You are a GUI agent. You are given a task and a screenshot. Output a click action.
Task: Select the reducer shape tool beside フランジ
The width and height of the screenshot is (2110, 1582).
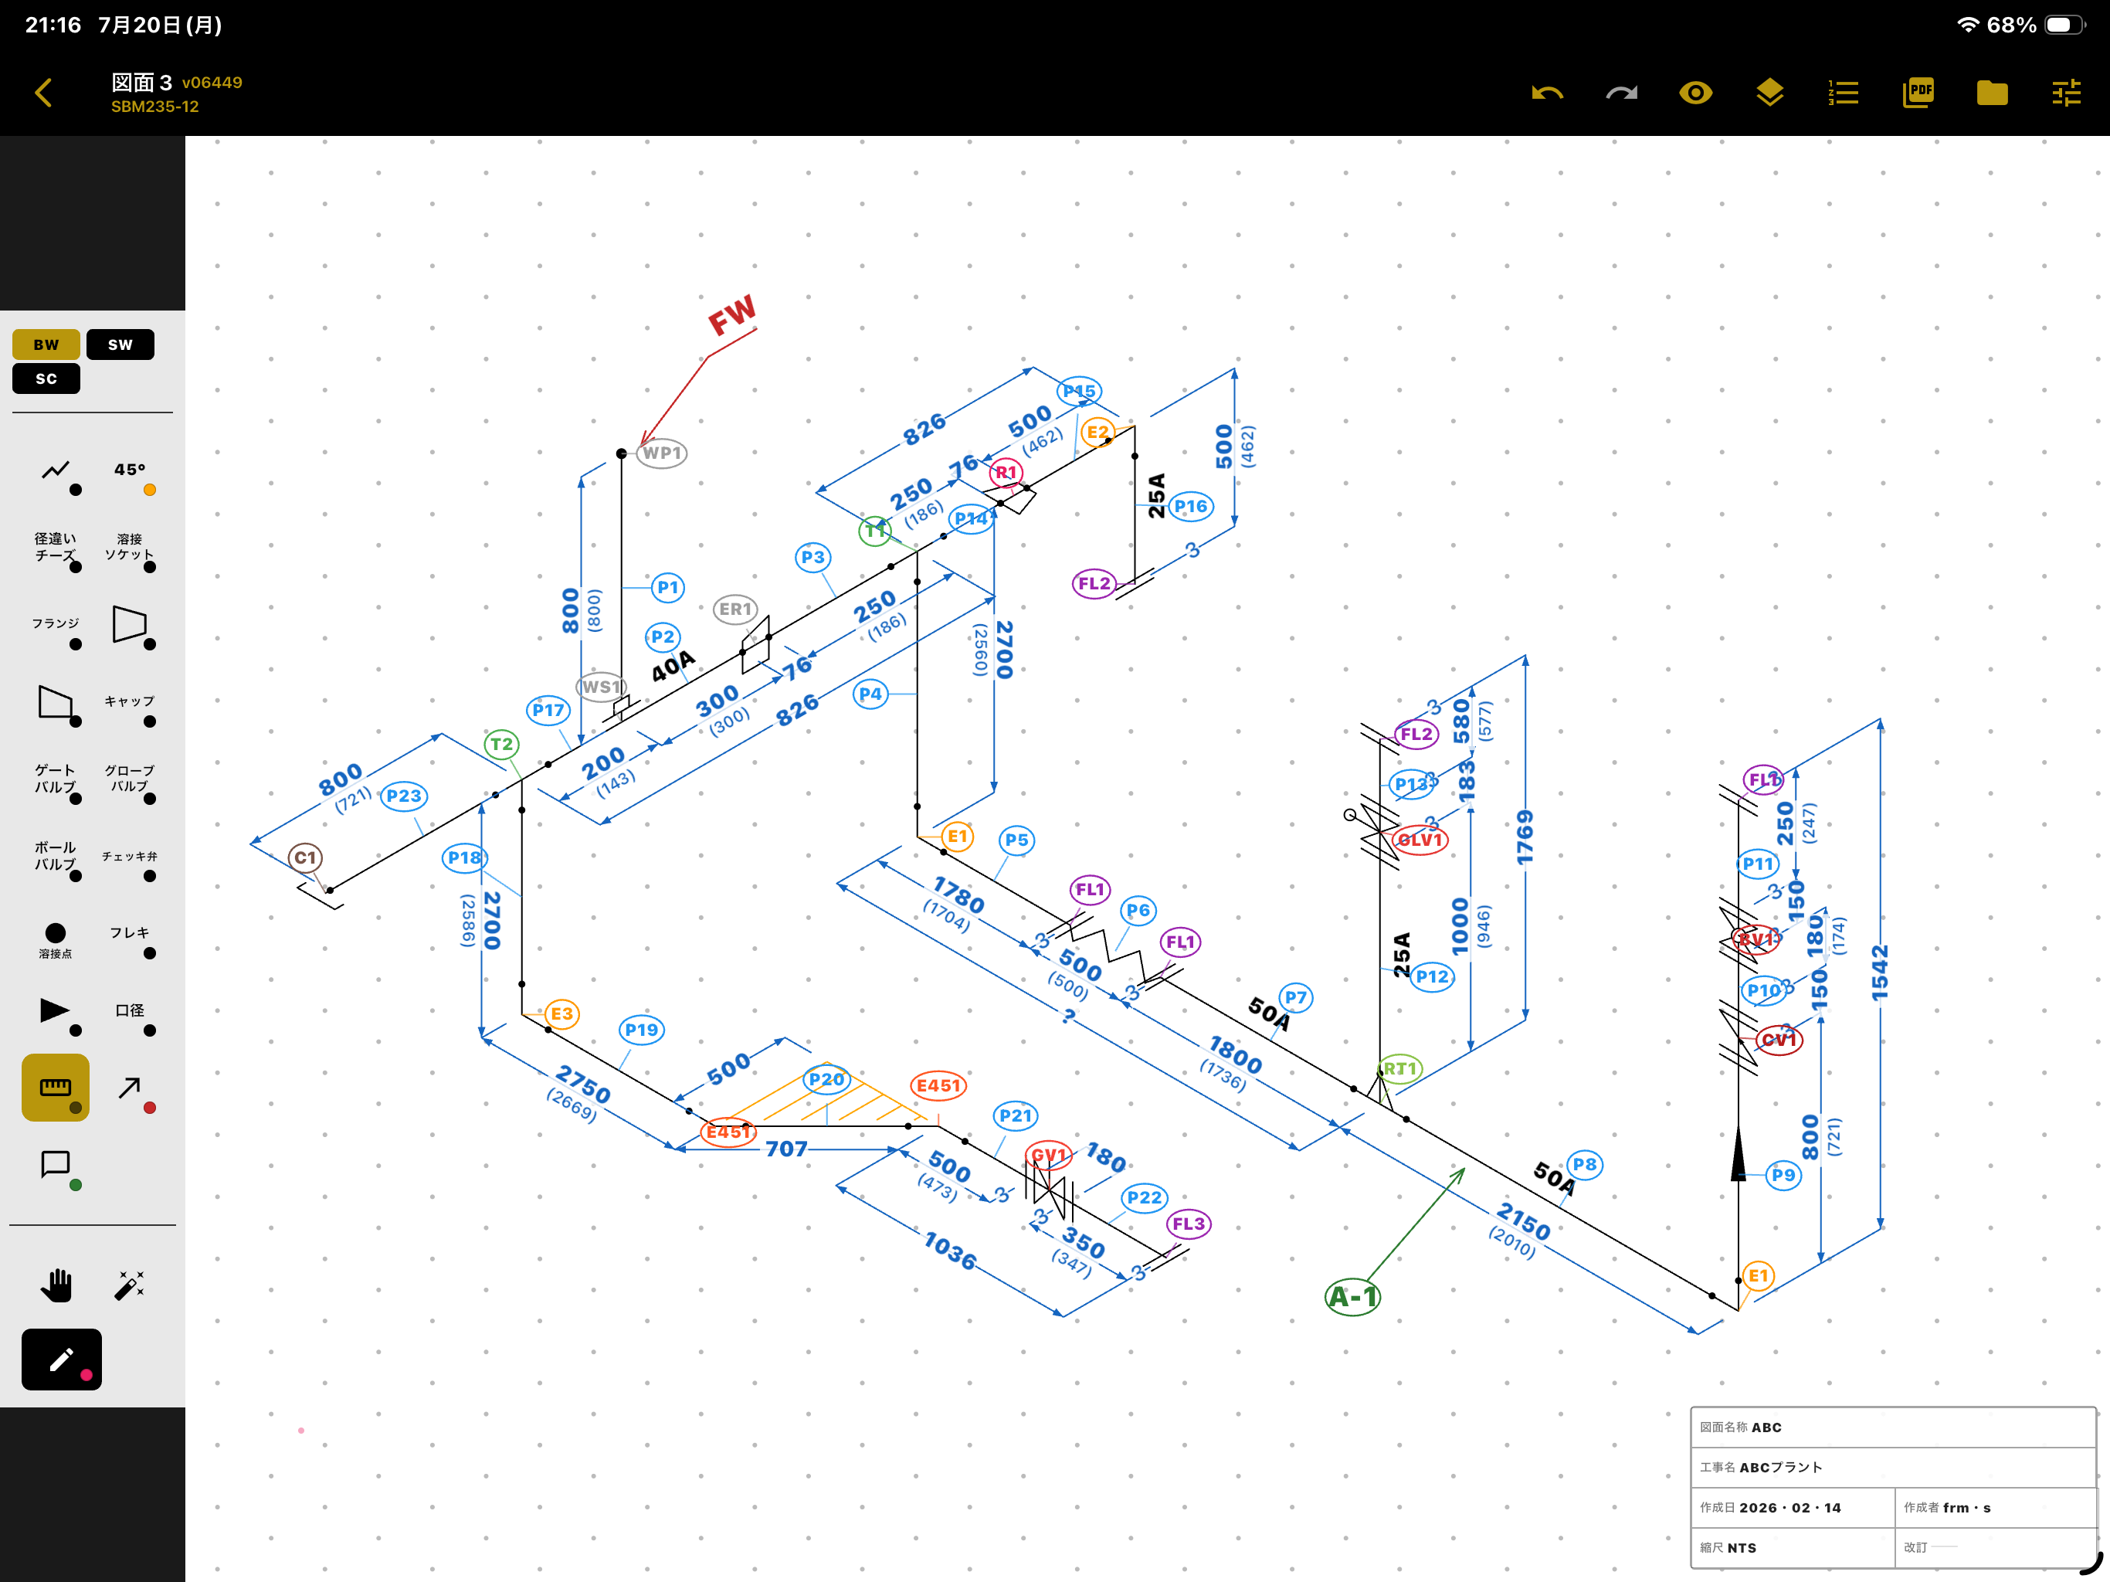coord(130,624)
